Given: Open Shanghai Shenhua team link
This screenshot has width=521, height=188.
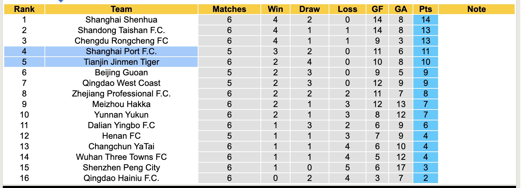Looking at the screenshot, I should point(121,20).
